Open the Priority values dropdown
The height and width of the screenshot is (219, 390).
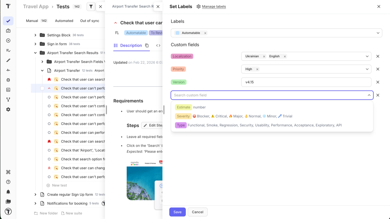[367, 69]
